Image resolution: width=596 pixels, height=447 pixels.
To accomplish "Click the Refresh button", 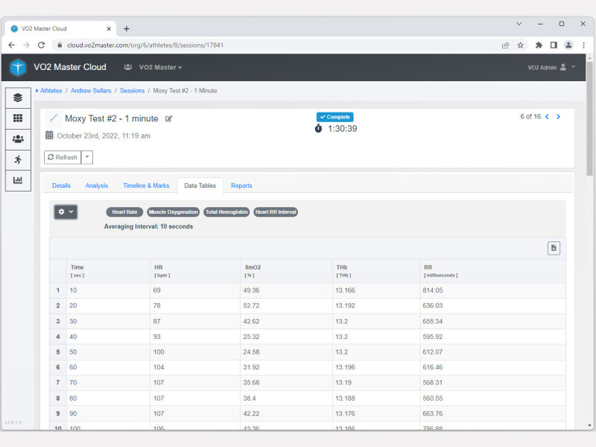I will (x=63, y=157).
